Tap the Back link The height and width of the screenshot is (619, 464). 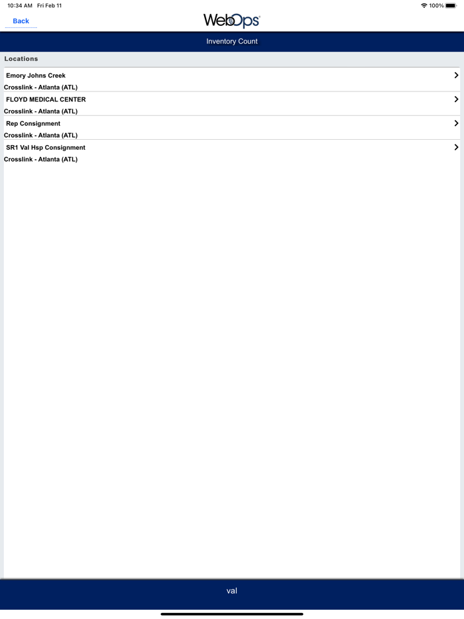[21, 21]
